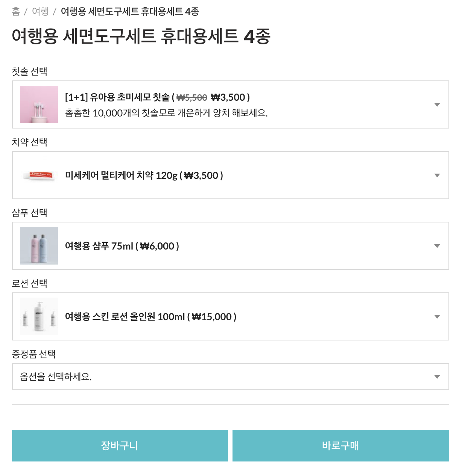Click the 홈 breadcrumb link
Image resolution: width=462 pixels, height=472 pixels.
click(16, 11)
